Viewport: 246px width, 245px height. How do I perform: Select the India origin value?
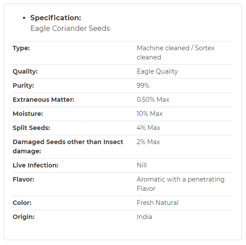click(144, 217)
